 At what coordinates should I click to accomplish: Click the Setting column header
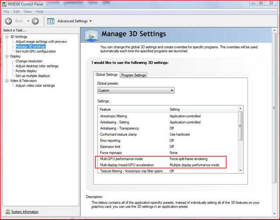203,109
